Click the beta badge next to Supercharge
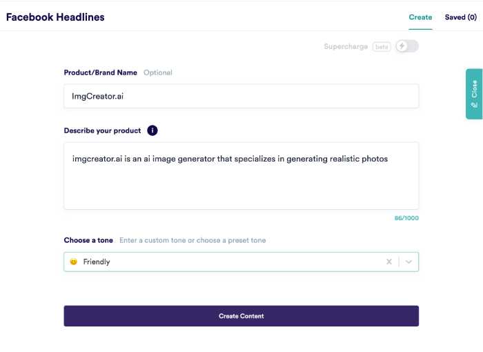The width and height of the screenshot is (483, 352). tap(382, 46)
